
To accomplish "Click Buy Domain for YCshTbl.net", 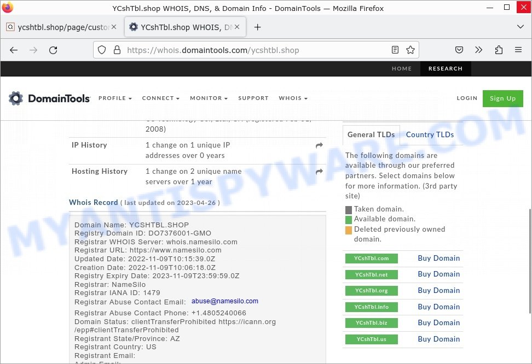I will [439, 274].
